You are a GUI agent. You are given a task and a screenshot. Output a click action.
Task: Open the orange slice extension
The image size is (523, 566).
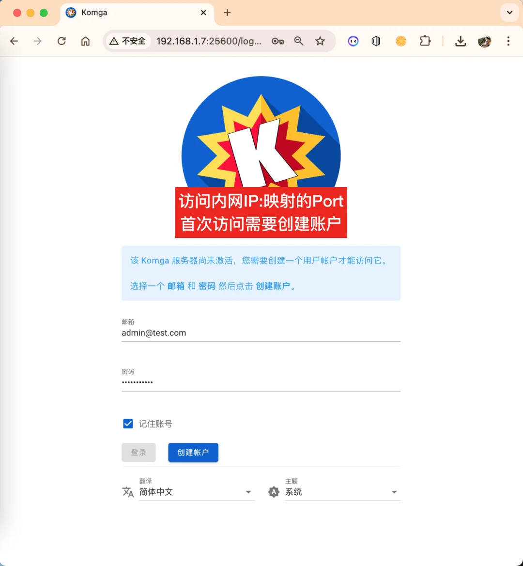401,41
